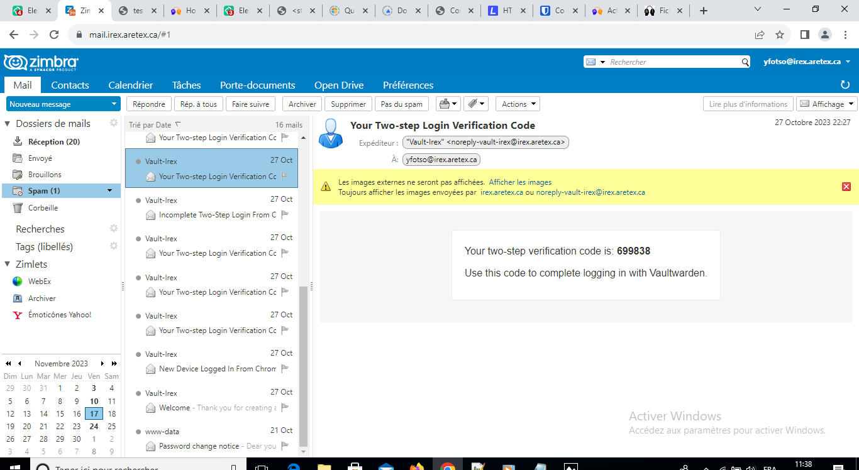Click gear icon beside Dossiers de mails
859x470 pixels.
[x=114, y=123]
